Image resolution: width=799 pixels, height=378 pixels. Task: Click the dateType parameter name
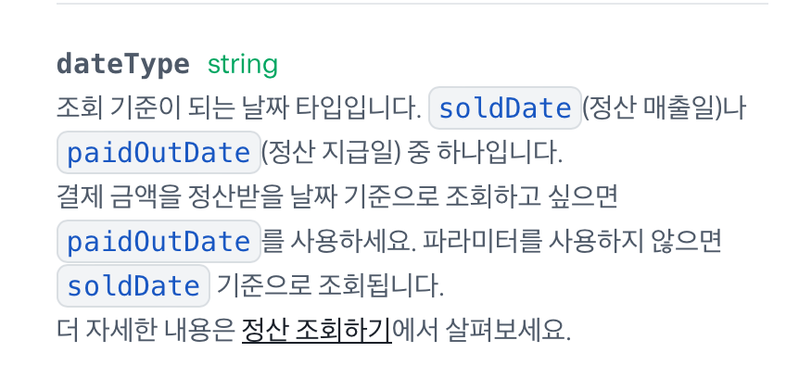122,64
